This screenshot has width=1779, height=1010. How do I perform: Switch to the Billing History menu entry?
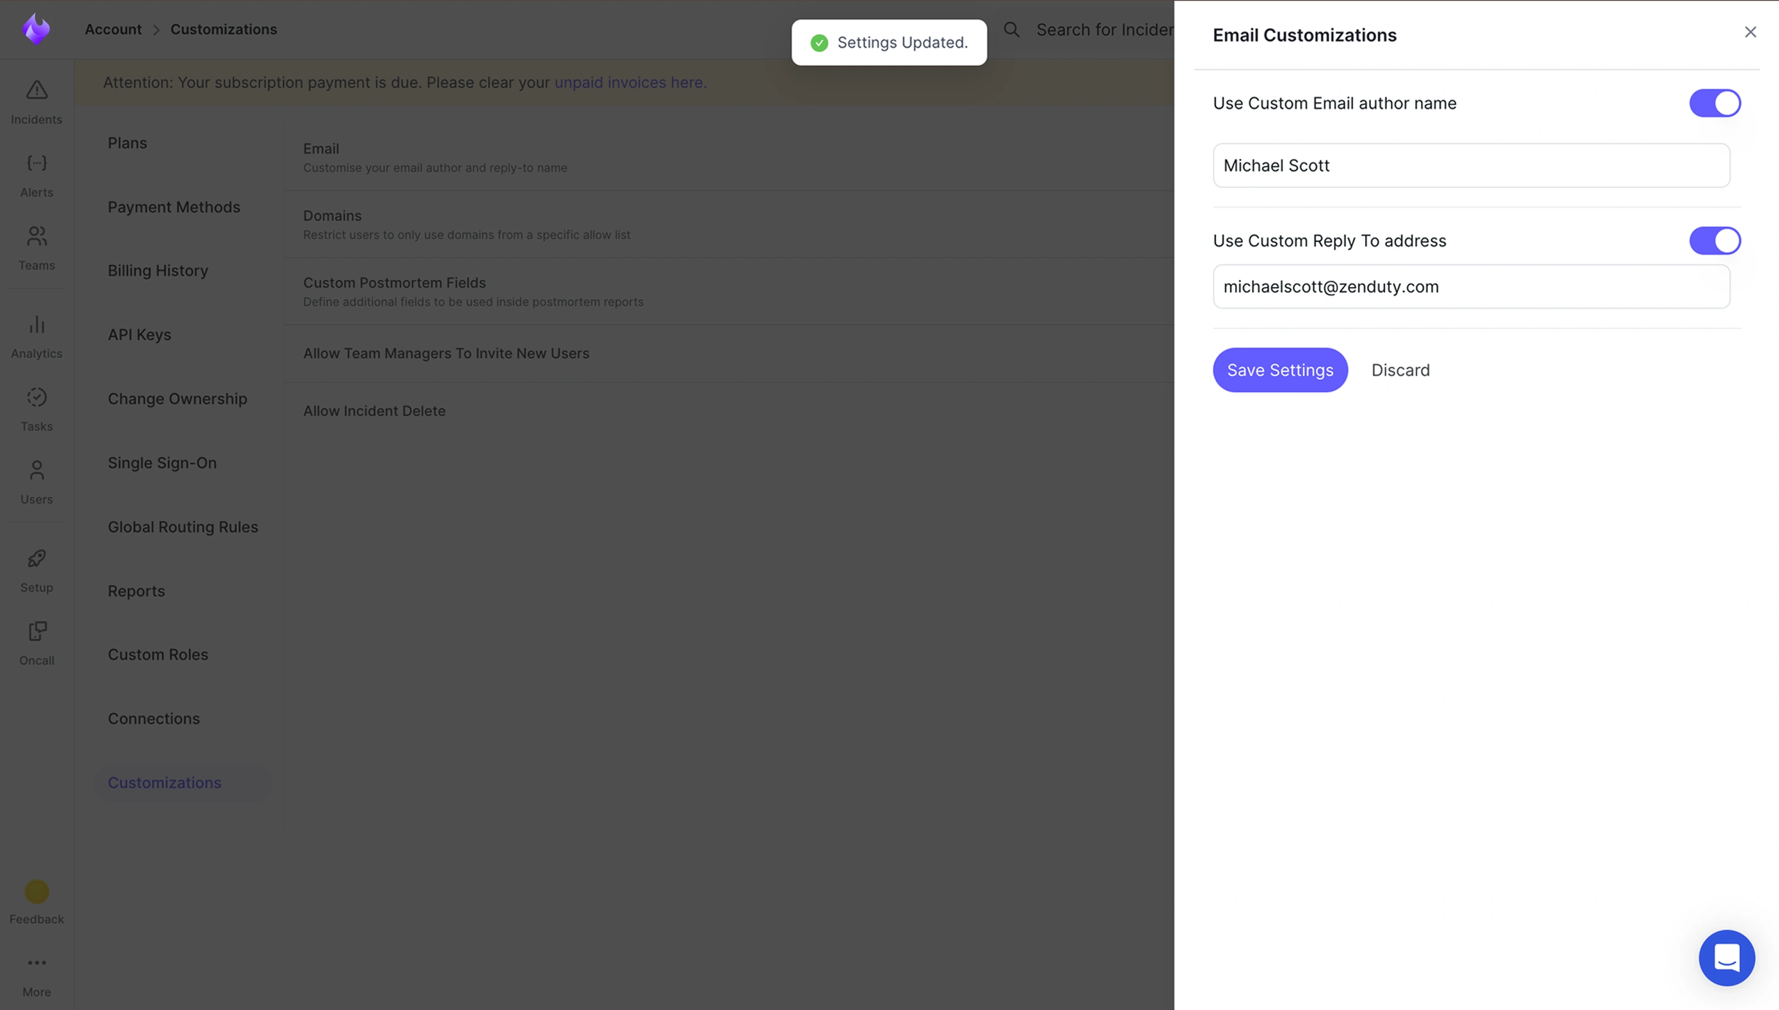click(x=158, y=270)
